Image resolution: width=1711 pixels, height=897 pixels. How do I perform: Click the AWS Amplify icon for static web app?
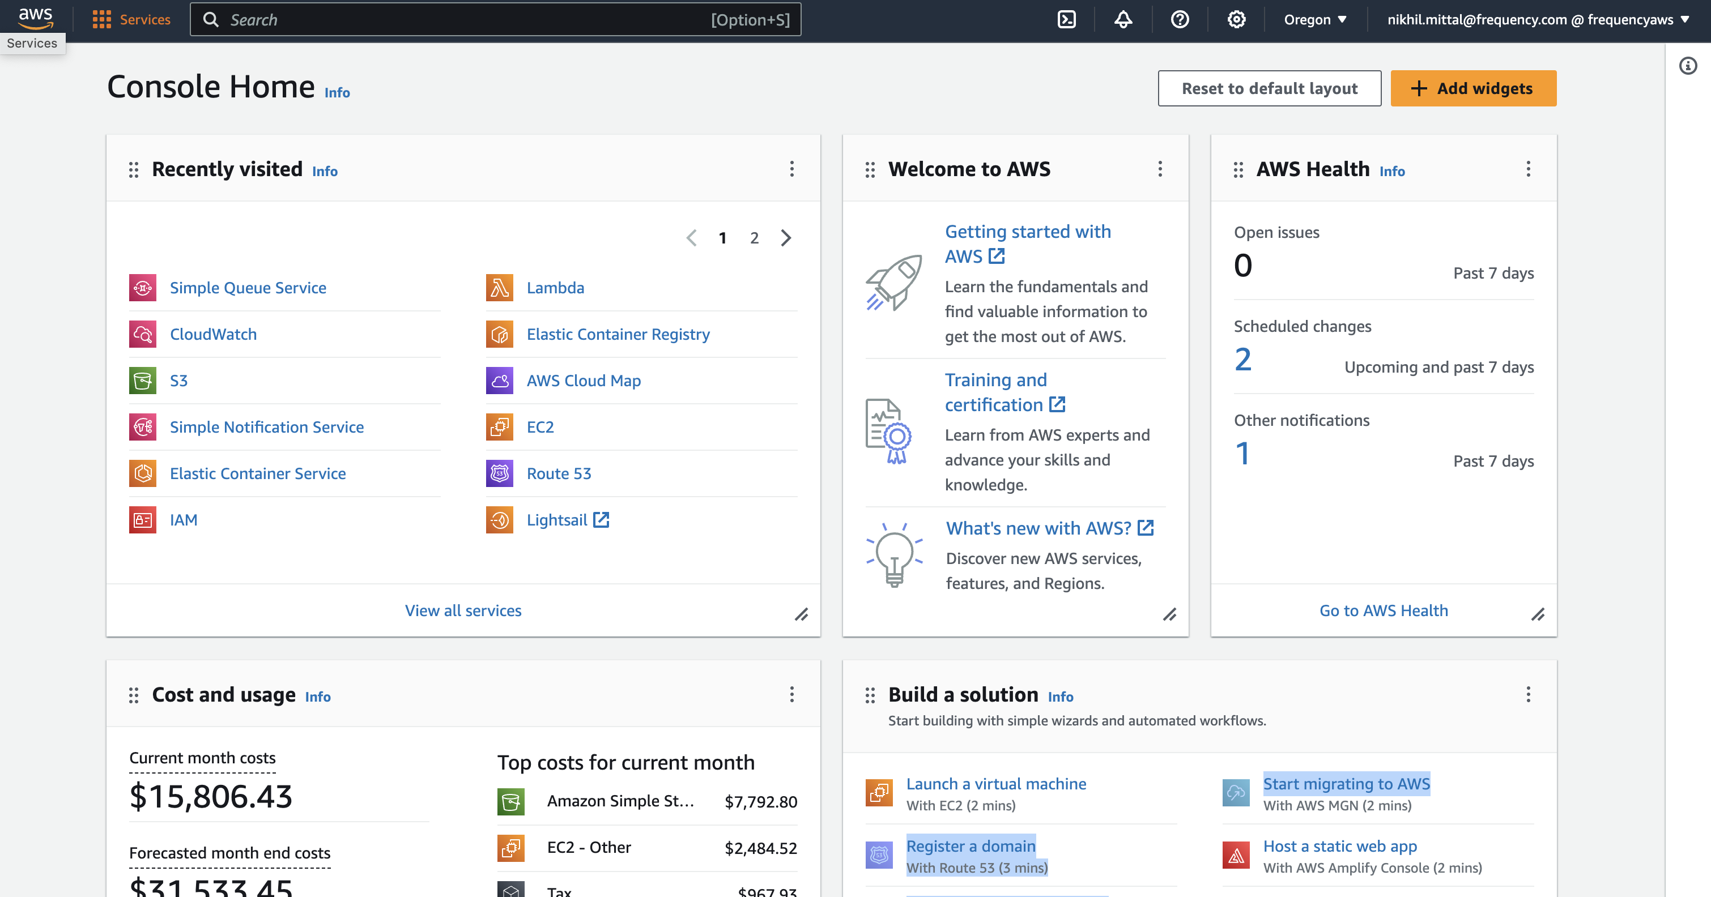[1236, 855]
